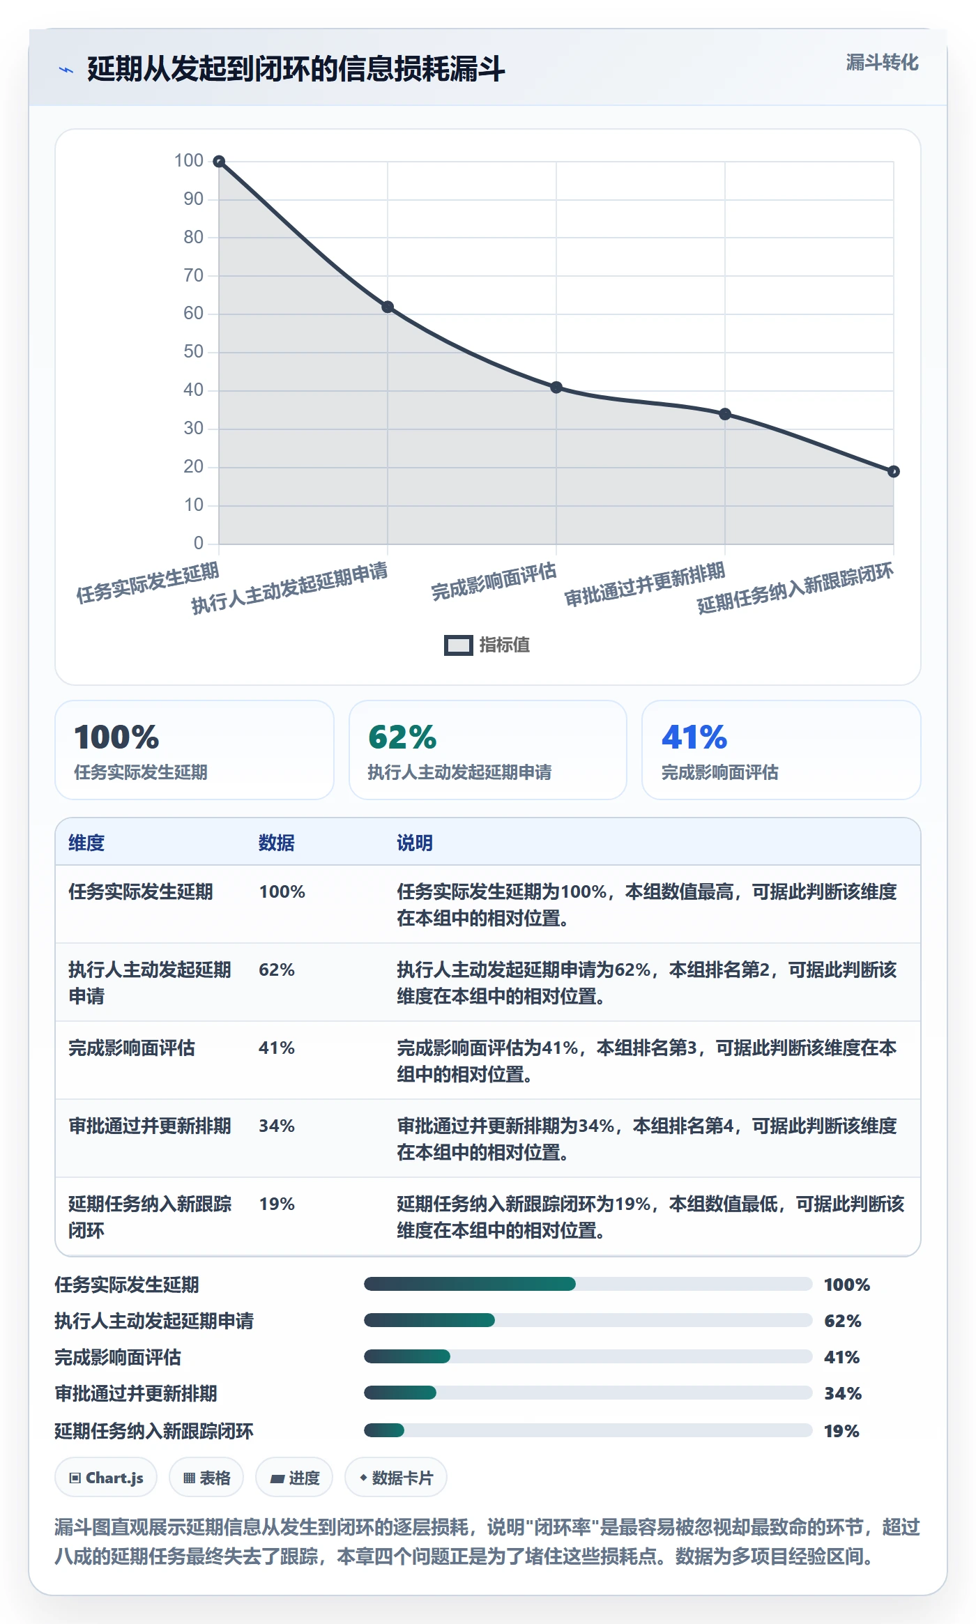Image resolution: width=976 pixels, height=1624 pixels.
Task: Click the 说明 column header
Action: (415, 843)
